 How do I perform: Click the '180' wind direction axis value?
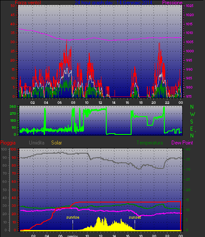point(13,120)
